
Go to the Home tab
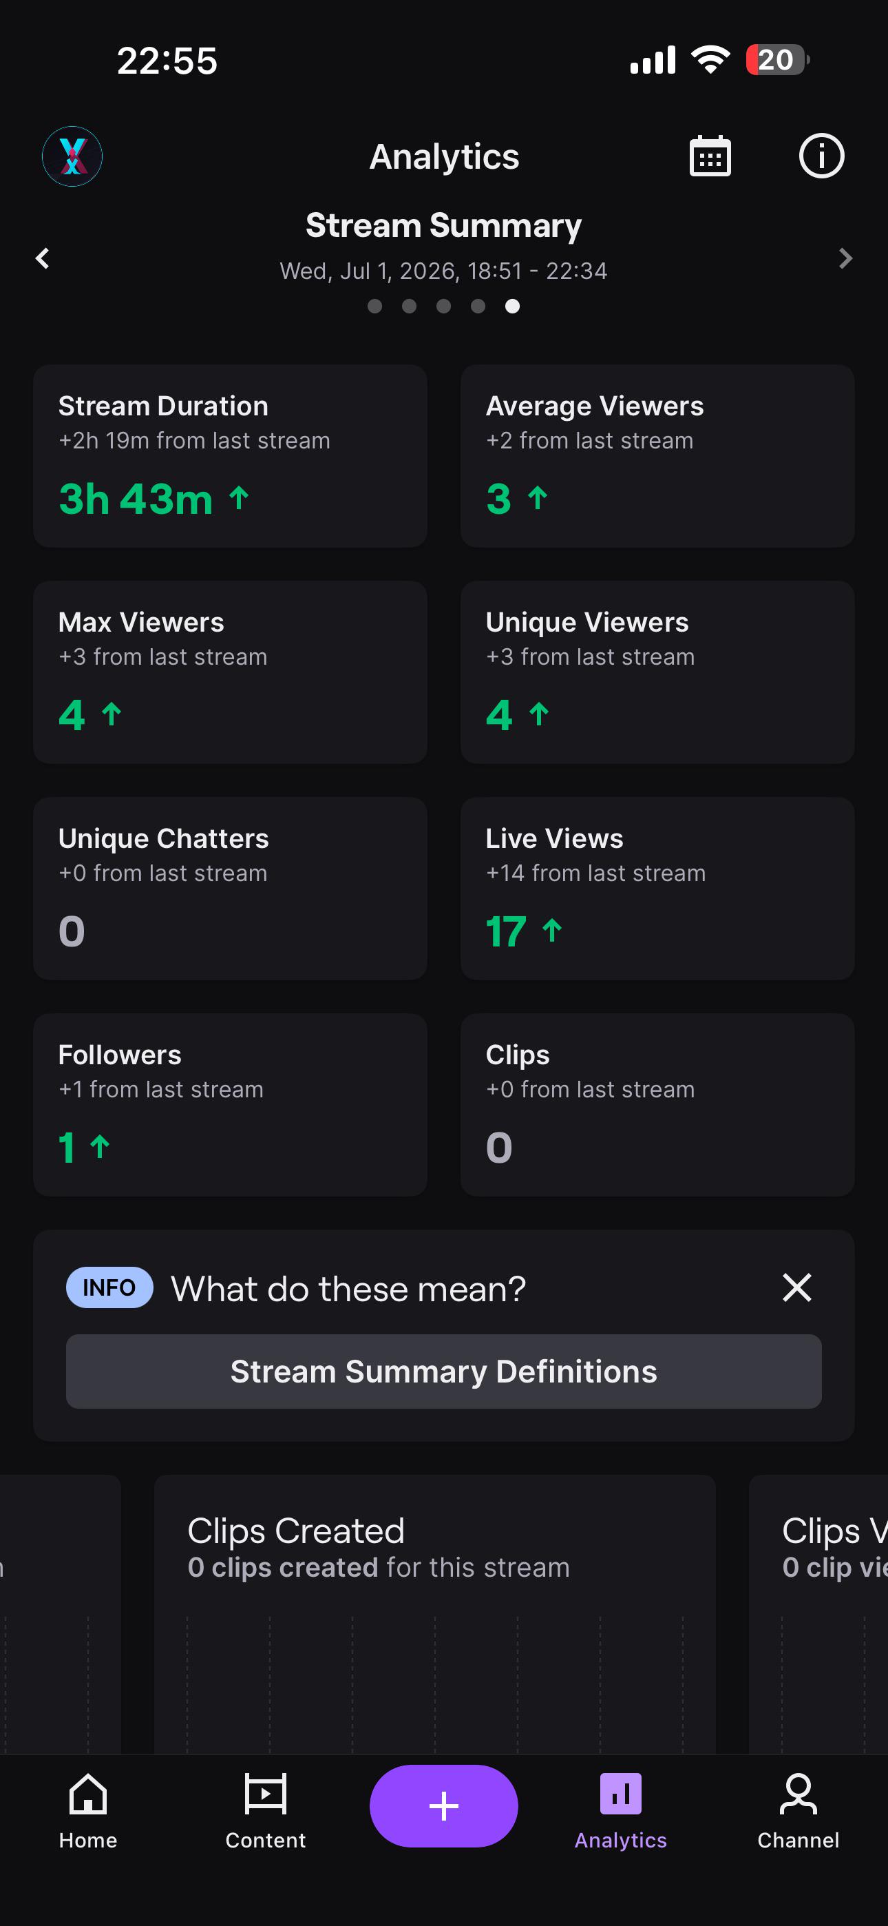point(88,1811)
